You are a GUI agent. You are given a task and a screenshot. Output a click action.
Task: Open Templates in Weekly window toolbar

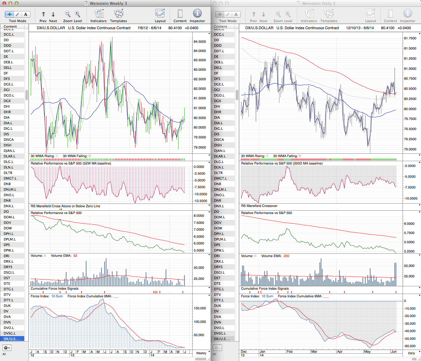(118, 14)
